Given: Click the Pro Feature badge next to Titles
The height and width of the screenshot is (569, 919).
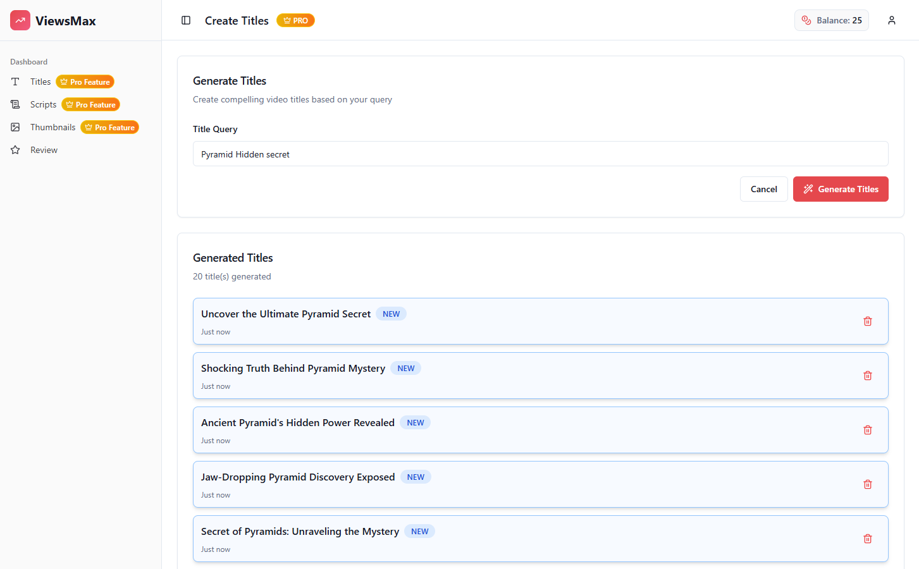Looking at the screenshot, I should [85, 82].
